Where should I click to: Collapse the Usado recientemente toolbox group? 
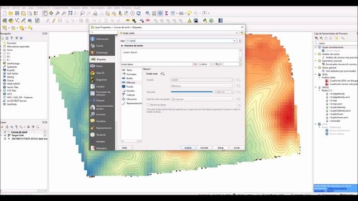point(315,47)
